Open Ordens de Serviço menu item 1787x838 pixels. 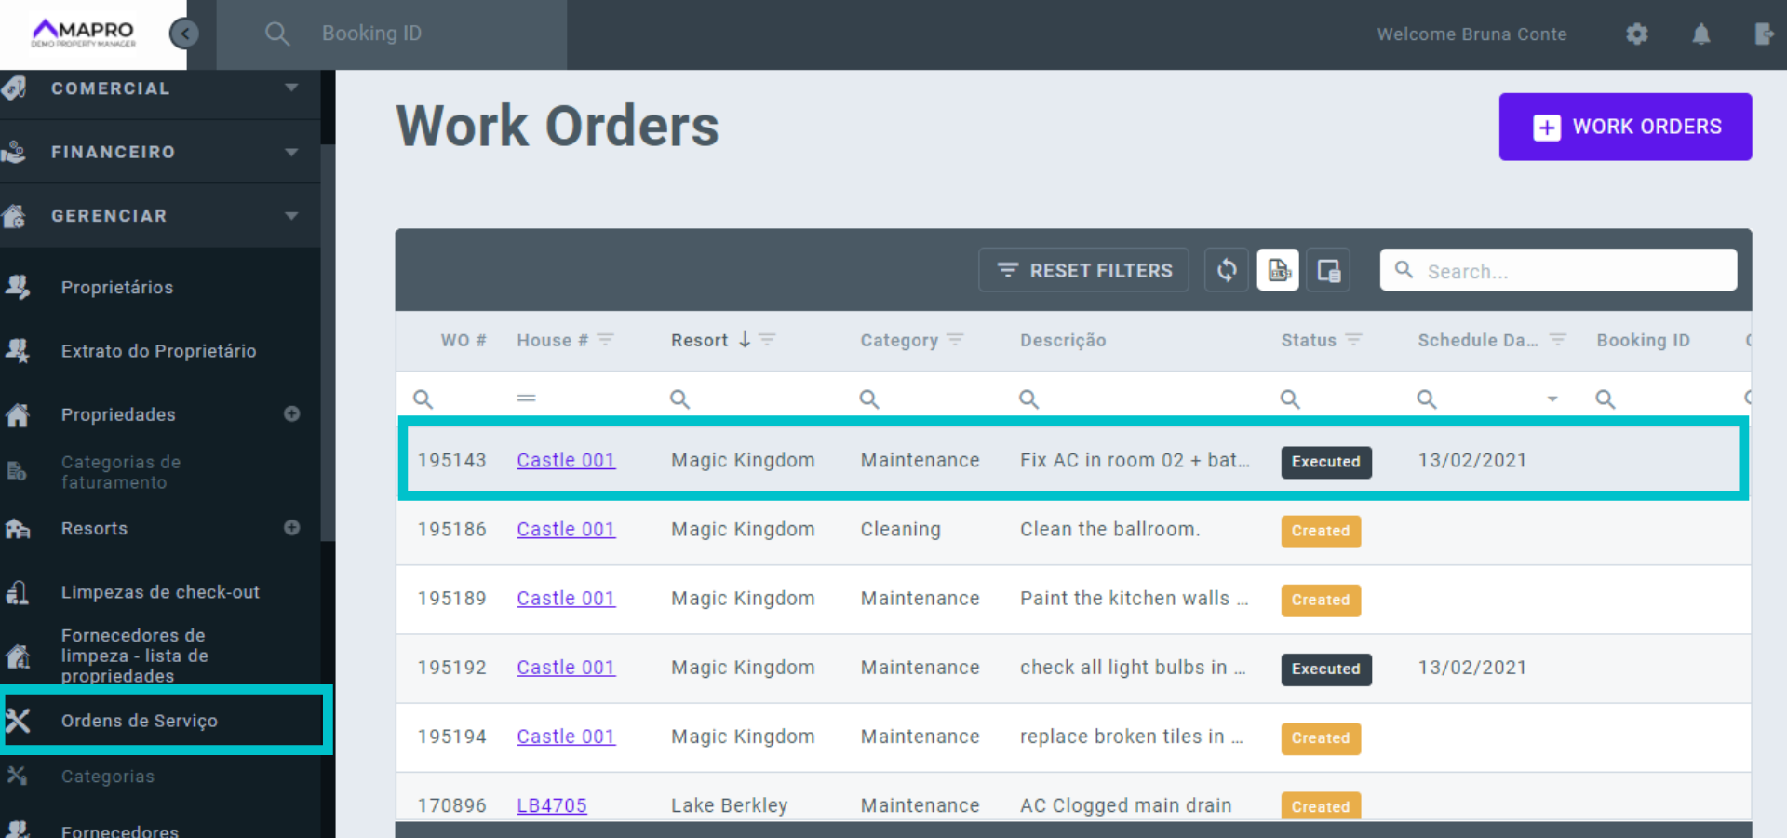[x=140, y=721]
